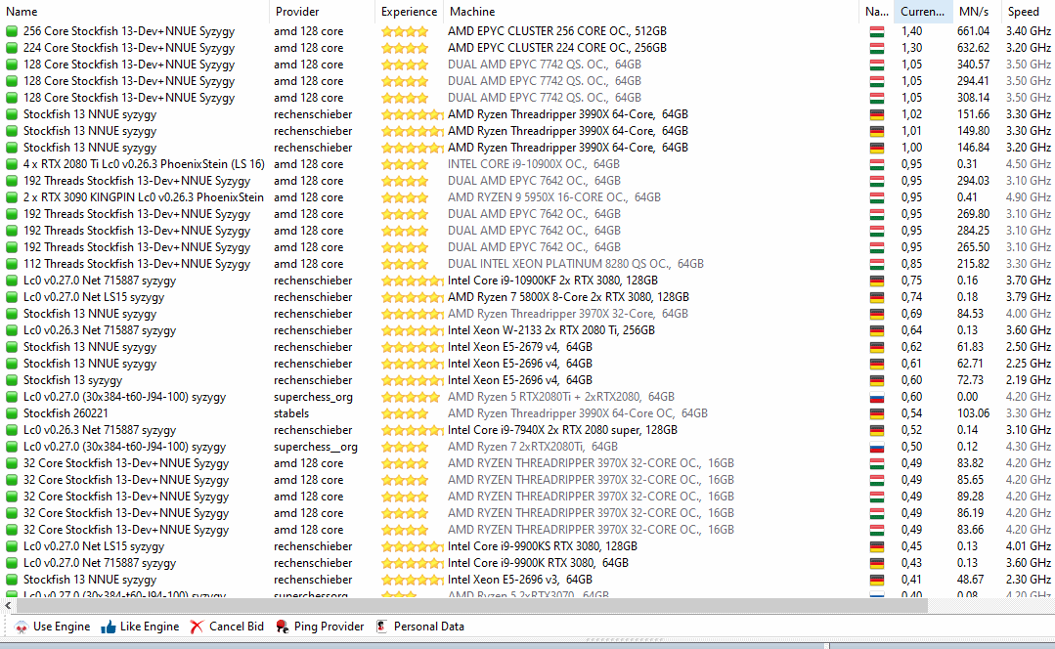Viewport: 1055px width, 649px height.
Task: Click the MN/s column header
Action: (x=976, y=12)
